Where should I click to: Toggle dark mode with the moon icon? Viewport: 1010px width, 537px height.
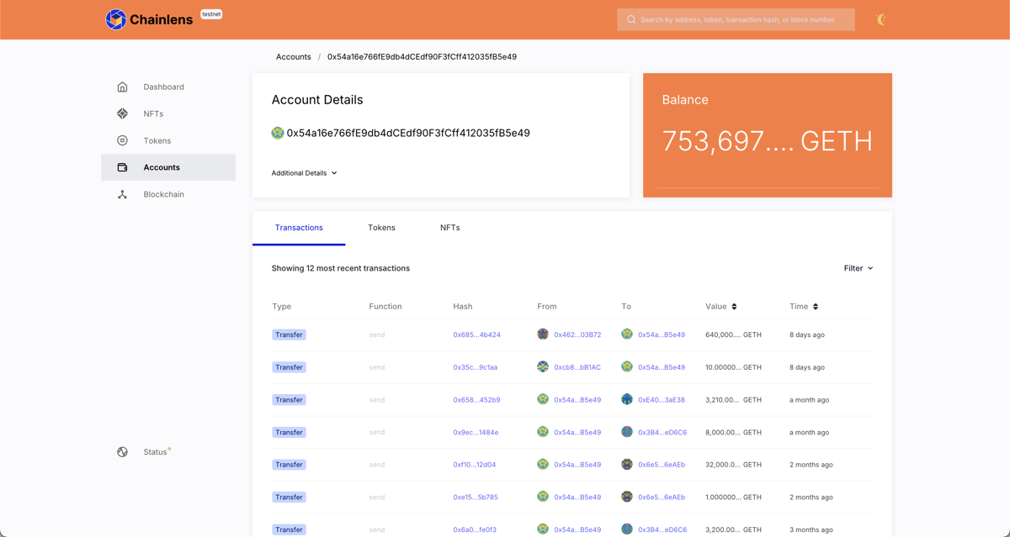pos(880,18)
